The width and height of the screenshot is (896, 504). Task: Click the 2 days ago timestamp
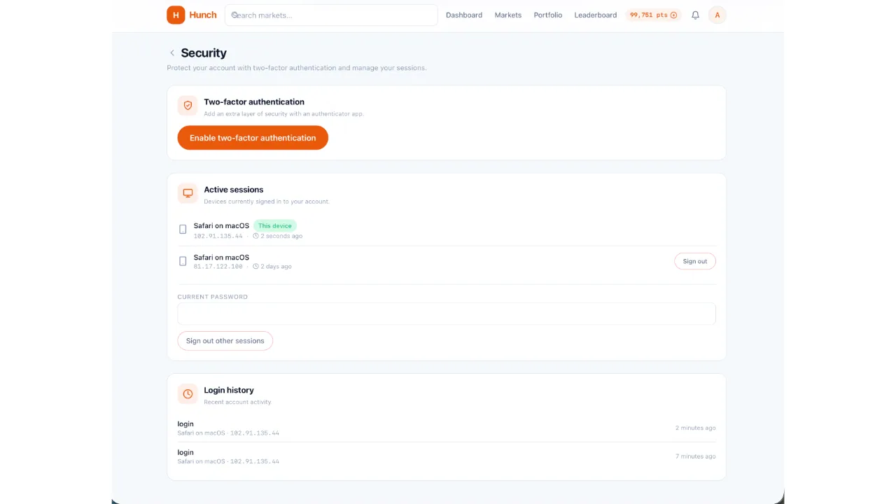pos(276,267)
